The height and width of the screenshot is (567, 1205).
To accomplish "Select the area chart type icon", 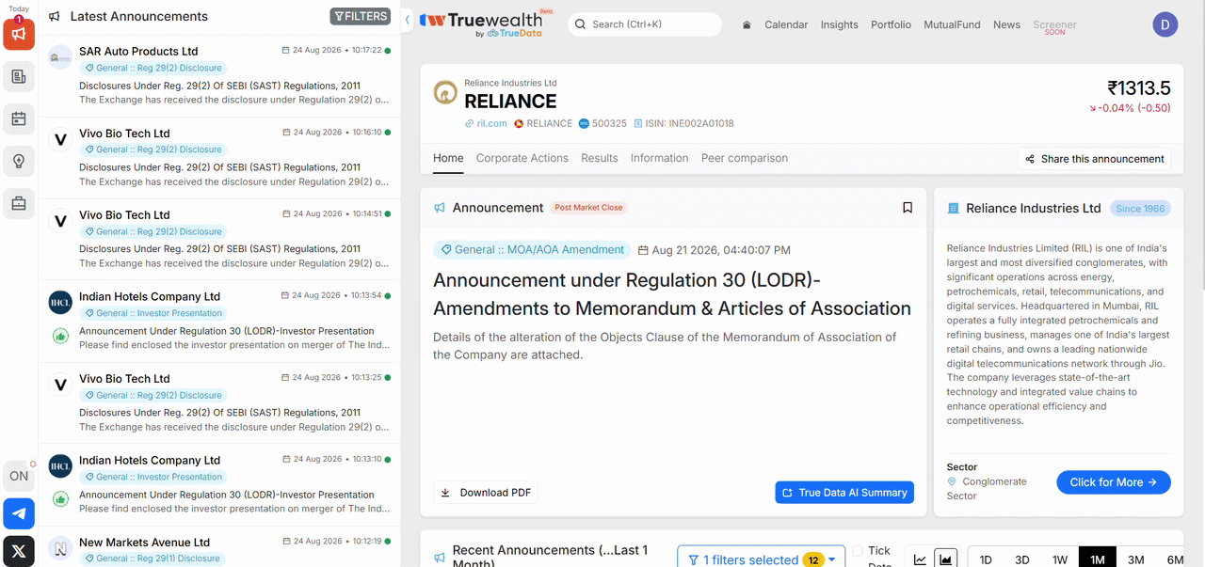I will click(x=945, y=559).
